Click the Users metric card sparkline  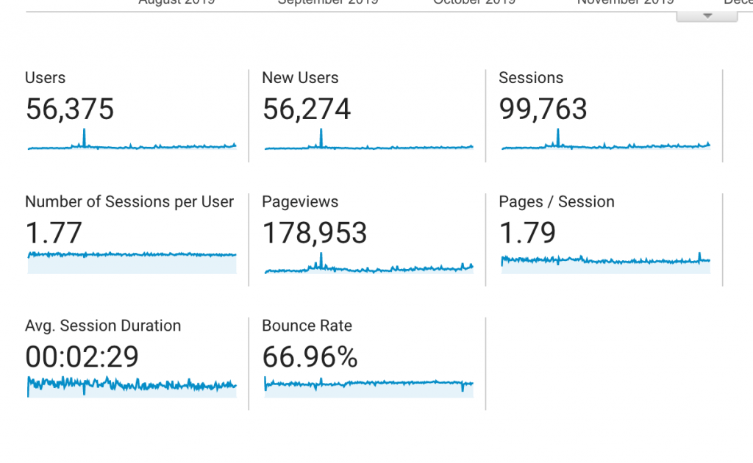coord(131,146)
